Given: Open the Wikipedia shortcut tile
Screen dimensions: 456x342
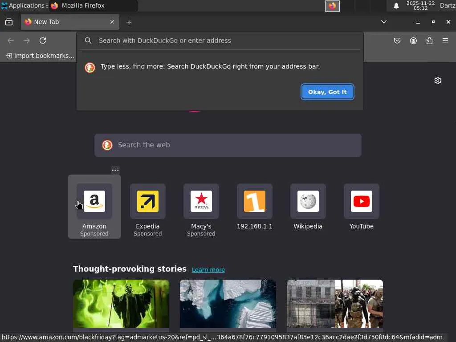Looking at the screenshot, I should (x=308, y=207).
